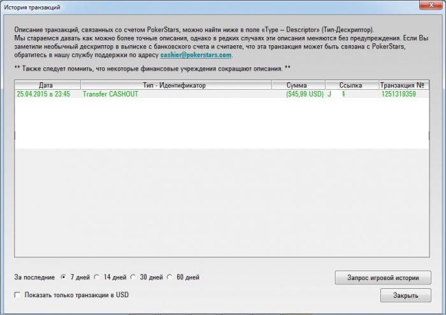Sort by the Транзакция № column header
Viewport: 446px width, 315px height.
[404, 85]
